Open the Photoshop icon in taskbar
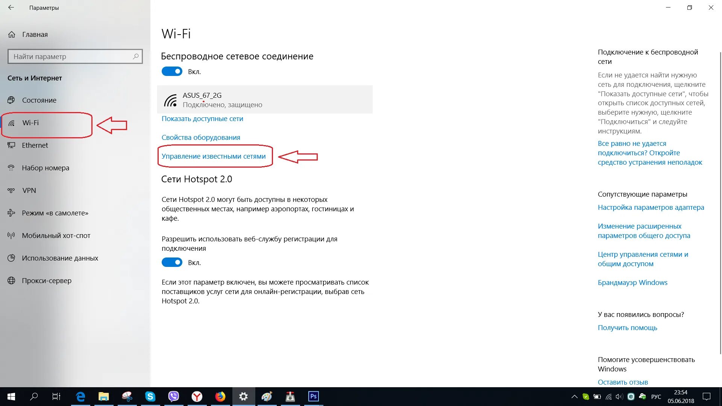This screenshot has width=722, height=406. (x=313, y=396)
